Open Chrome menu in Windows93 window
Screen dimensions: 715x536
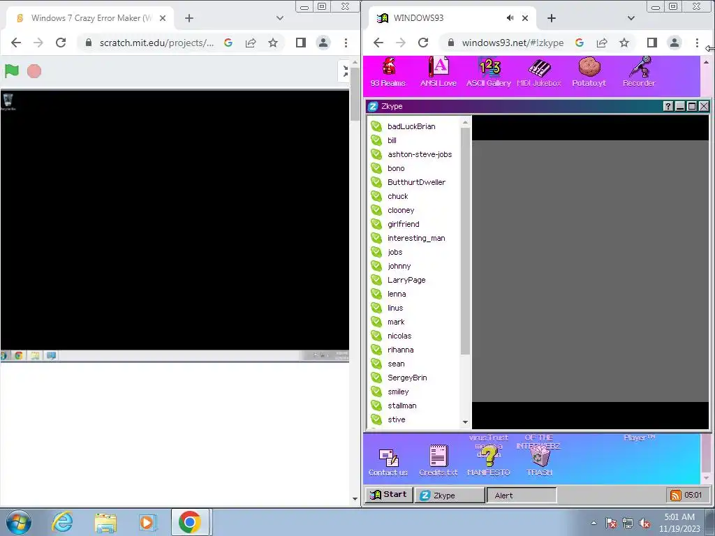click(697, 43)
